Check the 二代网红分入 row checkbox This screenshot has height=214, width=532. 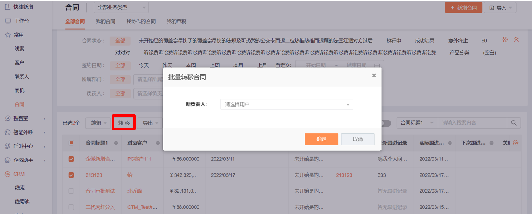[x=71, y=207]
